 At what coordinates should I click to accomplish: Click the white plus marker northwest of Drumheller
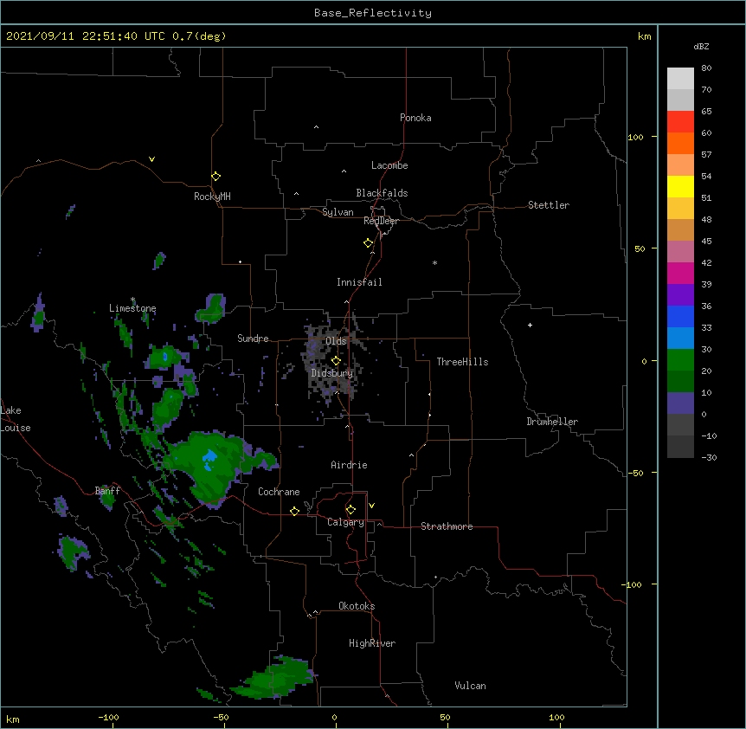point(530,325)
